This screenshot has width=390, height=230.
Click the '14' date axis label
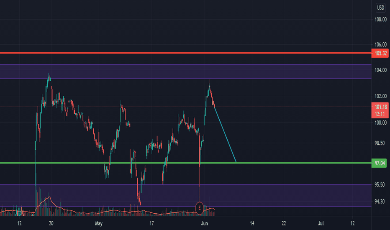252,223
